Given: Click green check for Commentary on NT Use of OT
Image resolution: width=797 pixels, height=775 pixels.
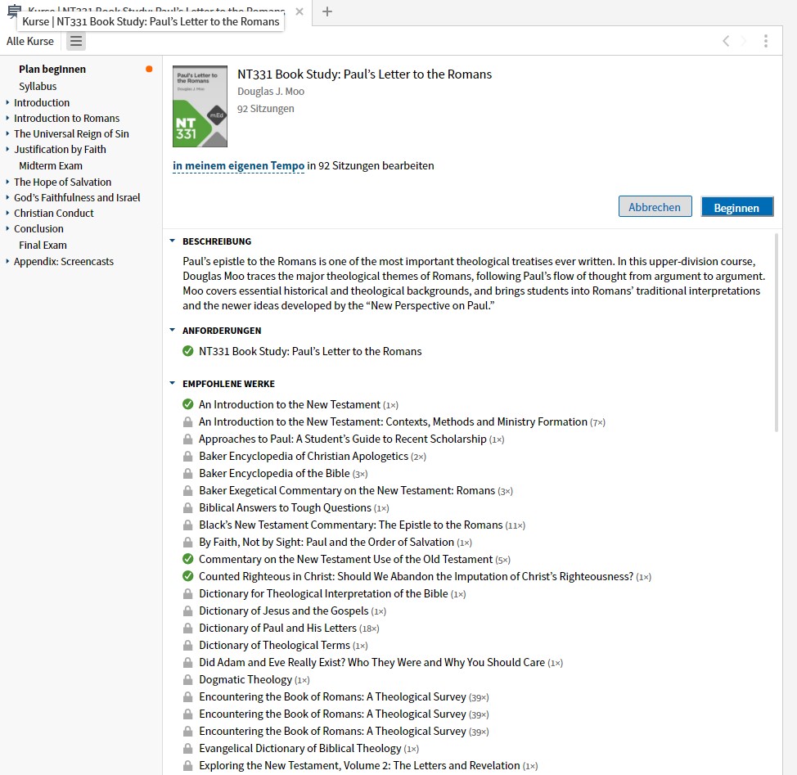Looking at the screenshot, I should 188,559.
